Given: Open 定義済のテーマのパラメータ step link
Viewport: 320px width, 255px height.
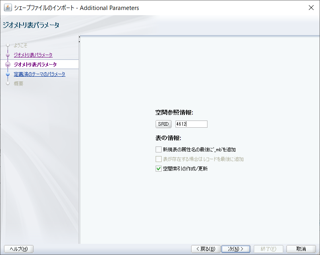Looking at the screenshot, I should point(40,74).
